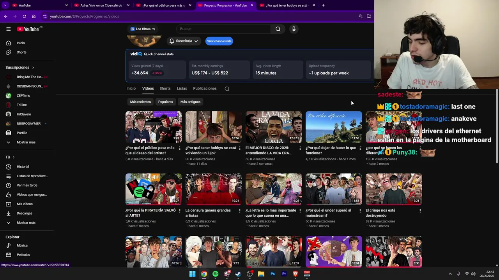The height and width of the screenshot is (280, 499).
Task: Launch Photoshop from the taskbar
Action: (x=273, y=274)
